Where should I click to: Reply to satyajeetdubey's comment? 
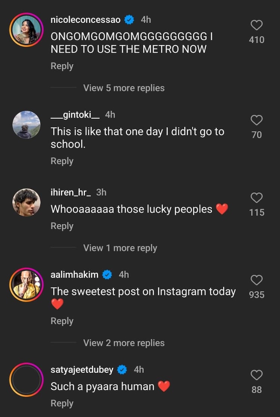pos(62,403)
